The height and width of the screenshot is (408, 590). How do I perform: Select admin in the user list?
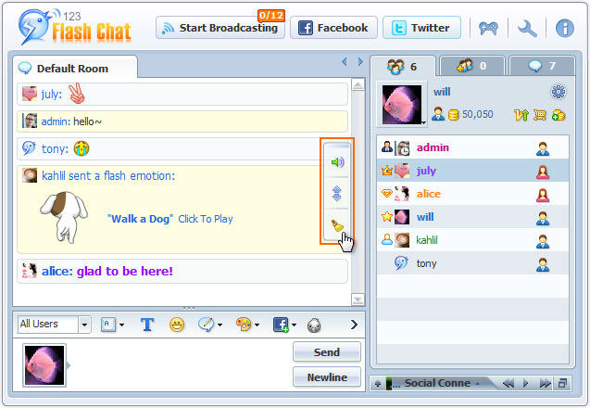coord(472,147)
